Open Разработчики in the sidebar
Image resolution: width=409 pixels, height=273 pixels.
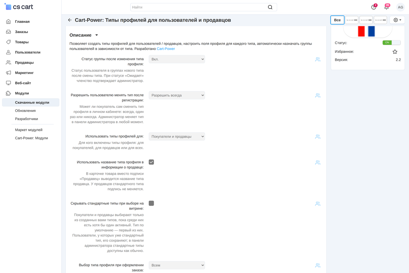[27, 119]
